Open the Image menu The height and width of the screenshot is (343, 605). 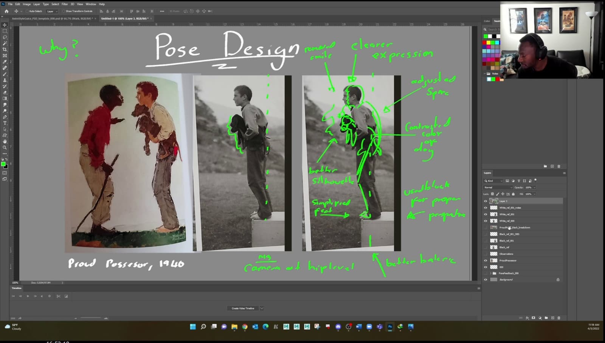pyautogui.click(x=26, y=4)
